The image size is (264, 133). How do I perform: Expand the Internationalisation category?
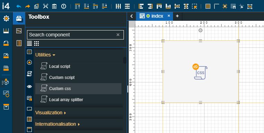[57, 124]
